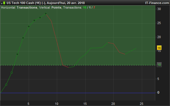Click the red 7 losing transactions count
Screen dimensions: 170x106
94,7
